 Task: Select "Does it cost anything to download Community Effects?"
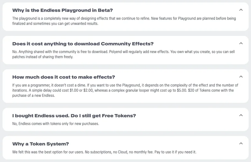(83, 44)
